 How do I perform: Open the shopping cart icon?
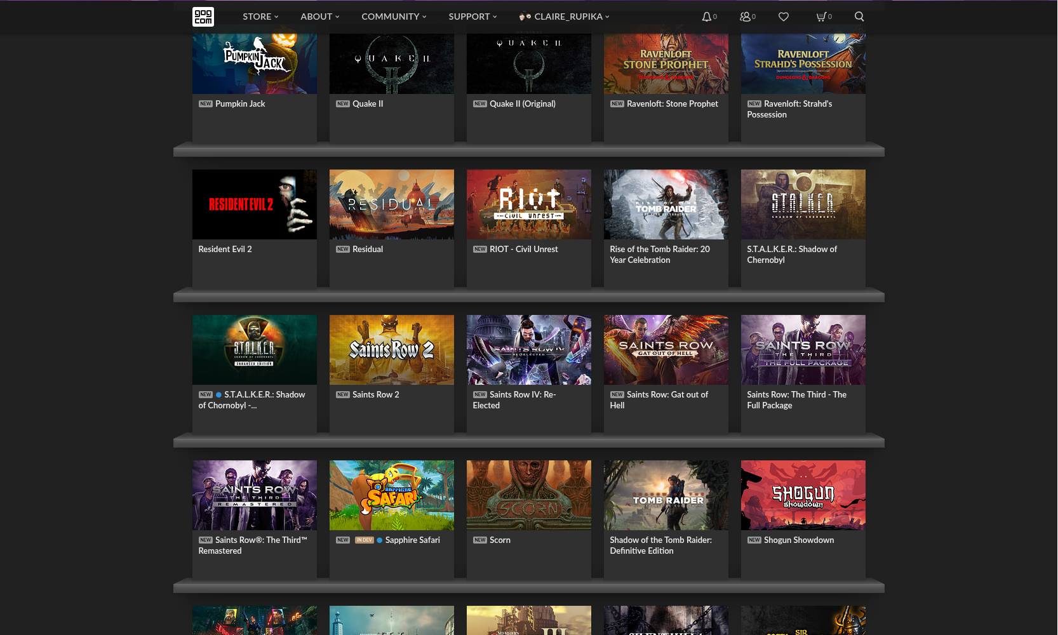pyautogui.click(x=821, y=17)
